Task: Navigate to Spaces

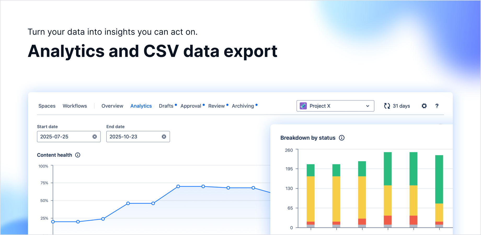Action: [x=47, y=106]
